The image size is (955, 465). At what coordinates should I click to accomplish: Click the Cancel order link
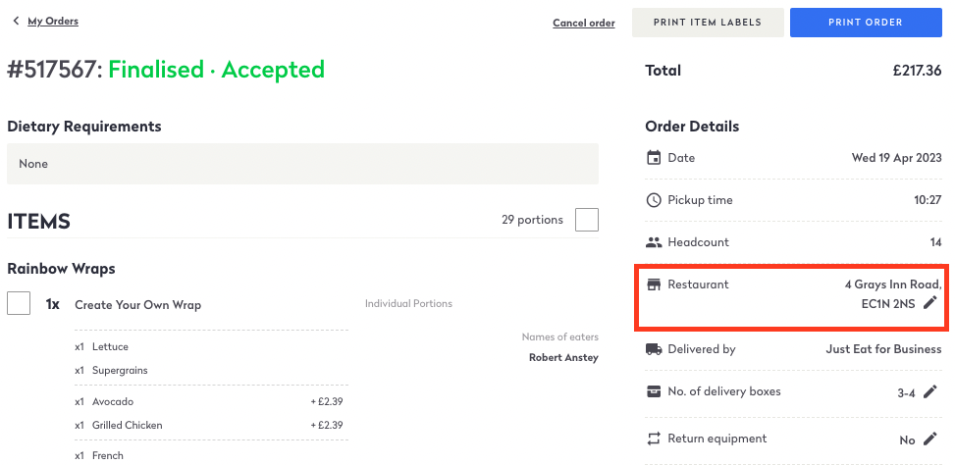(584, 24)
